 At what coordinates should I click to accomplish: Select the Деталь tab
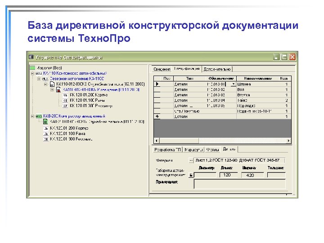point(229,149)
